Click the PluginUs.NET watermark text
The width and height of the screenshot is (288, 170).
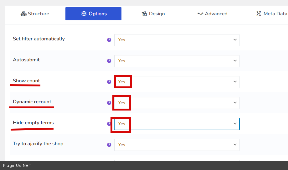(x=17, y=166)
